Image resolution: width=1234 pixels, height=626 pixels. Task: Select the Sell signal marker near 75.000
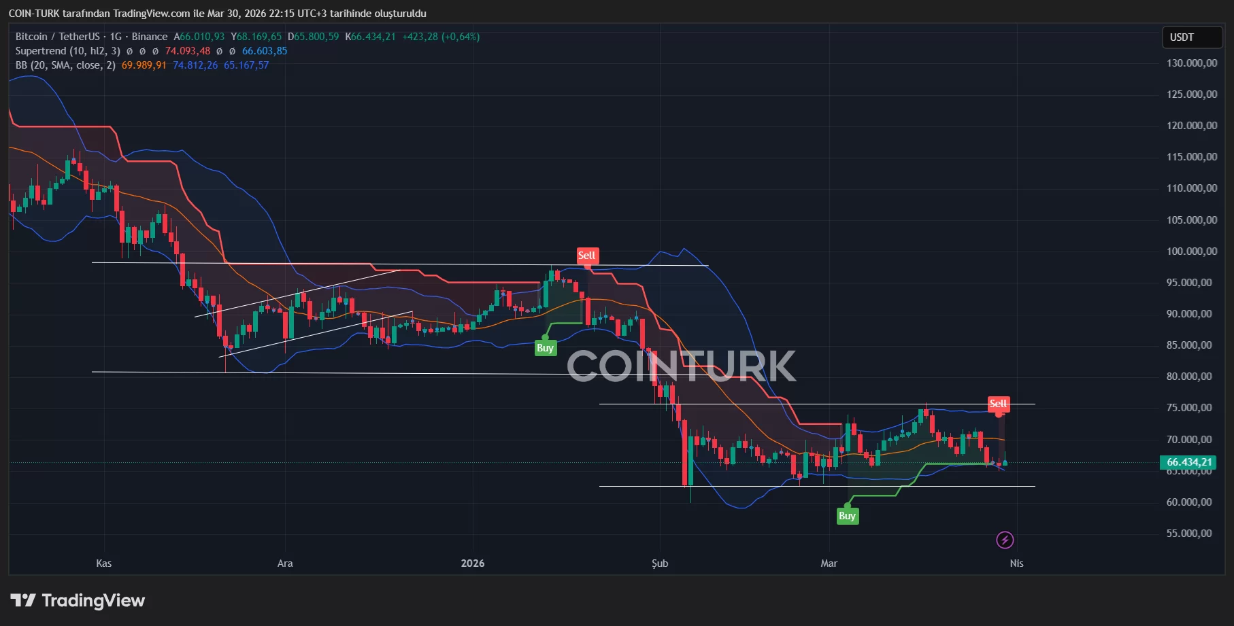pos(999,402)
